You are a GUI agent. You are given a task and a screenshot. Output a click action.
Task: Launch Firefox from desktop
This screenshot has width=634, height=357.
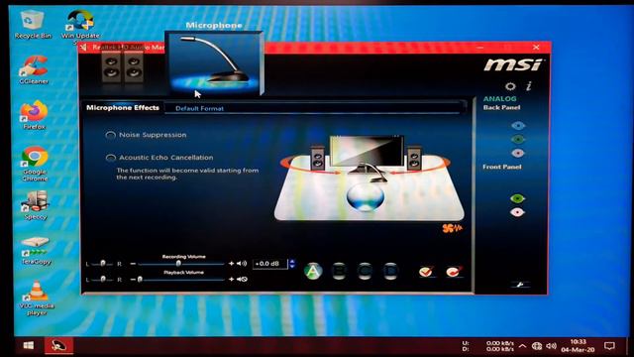coord(34,115)
